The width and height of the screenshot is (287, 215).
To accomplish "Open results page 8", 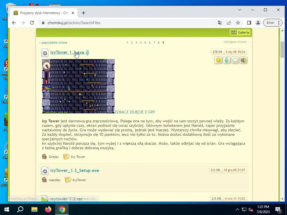I will tap(159, 43).
